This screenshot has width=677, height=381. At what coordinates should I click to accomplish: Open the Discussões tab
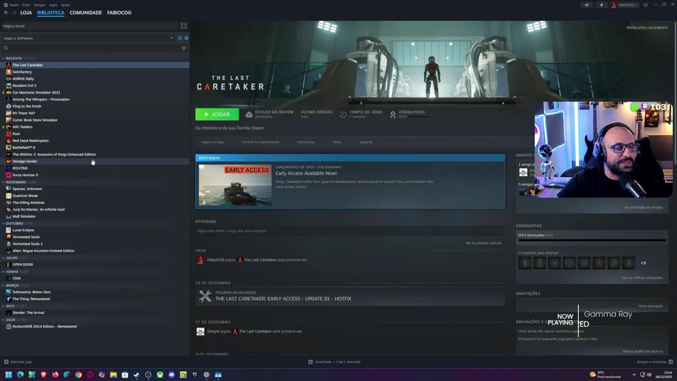pos(306,142)
